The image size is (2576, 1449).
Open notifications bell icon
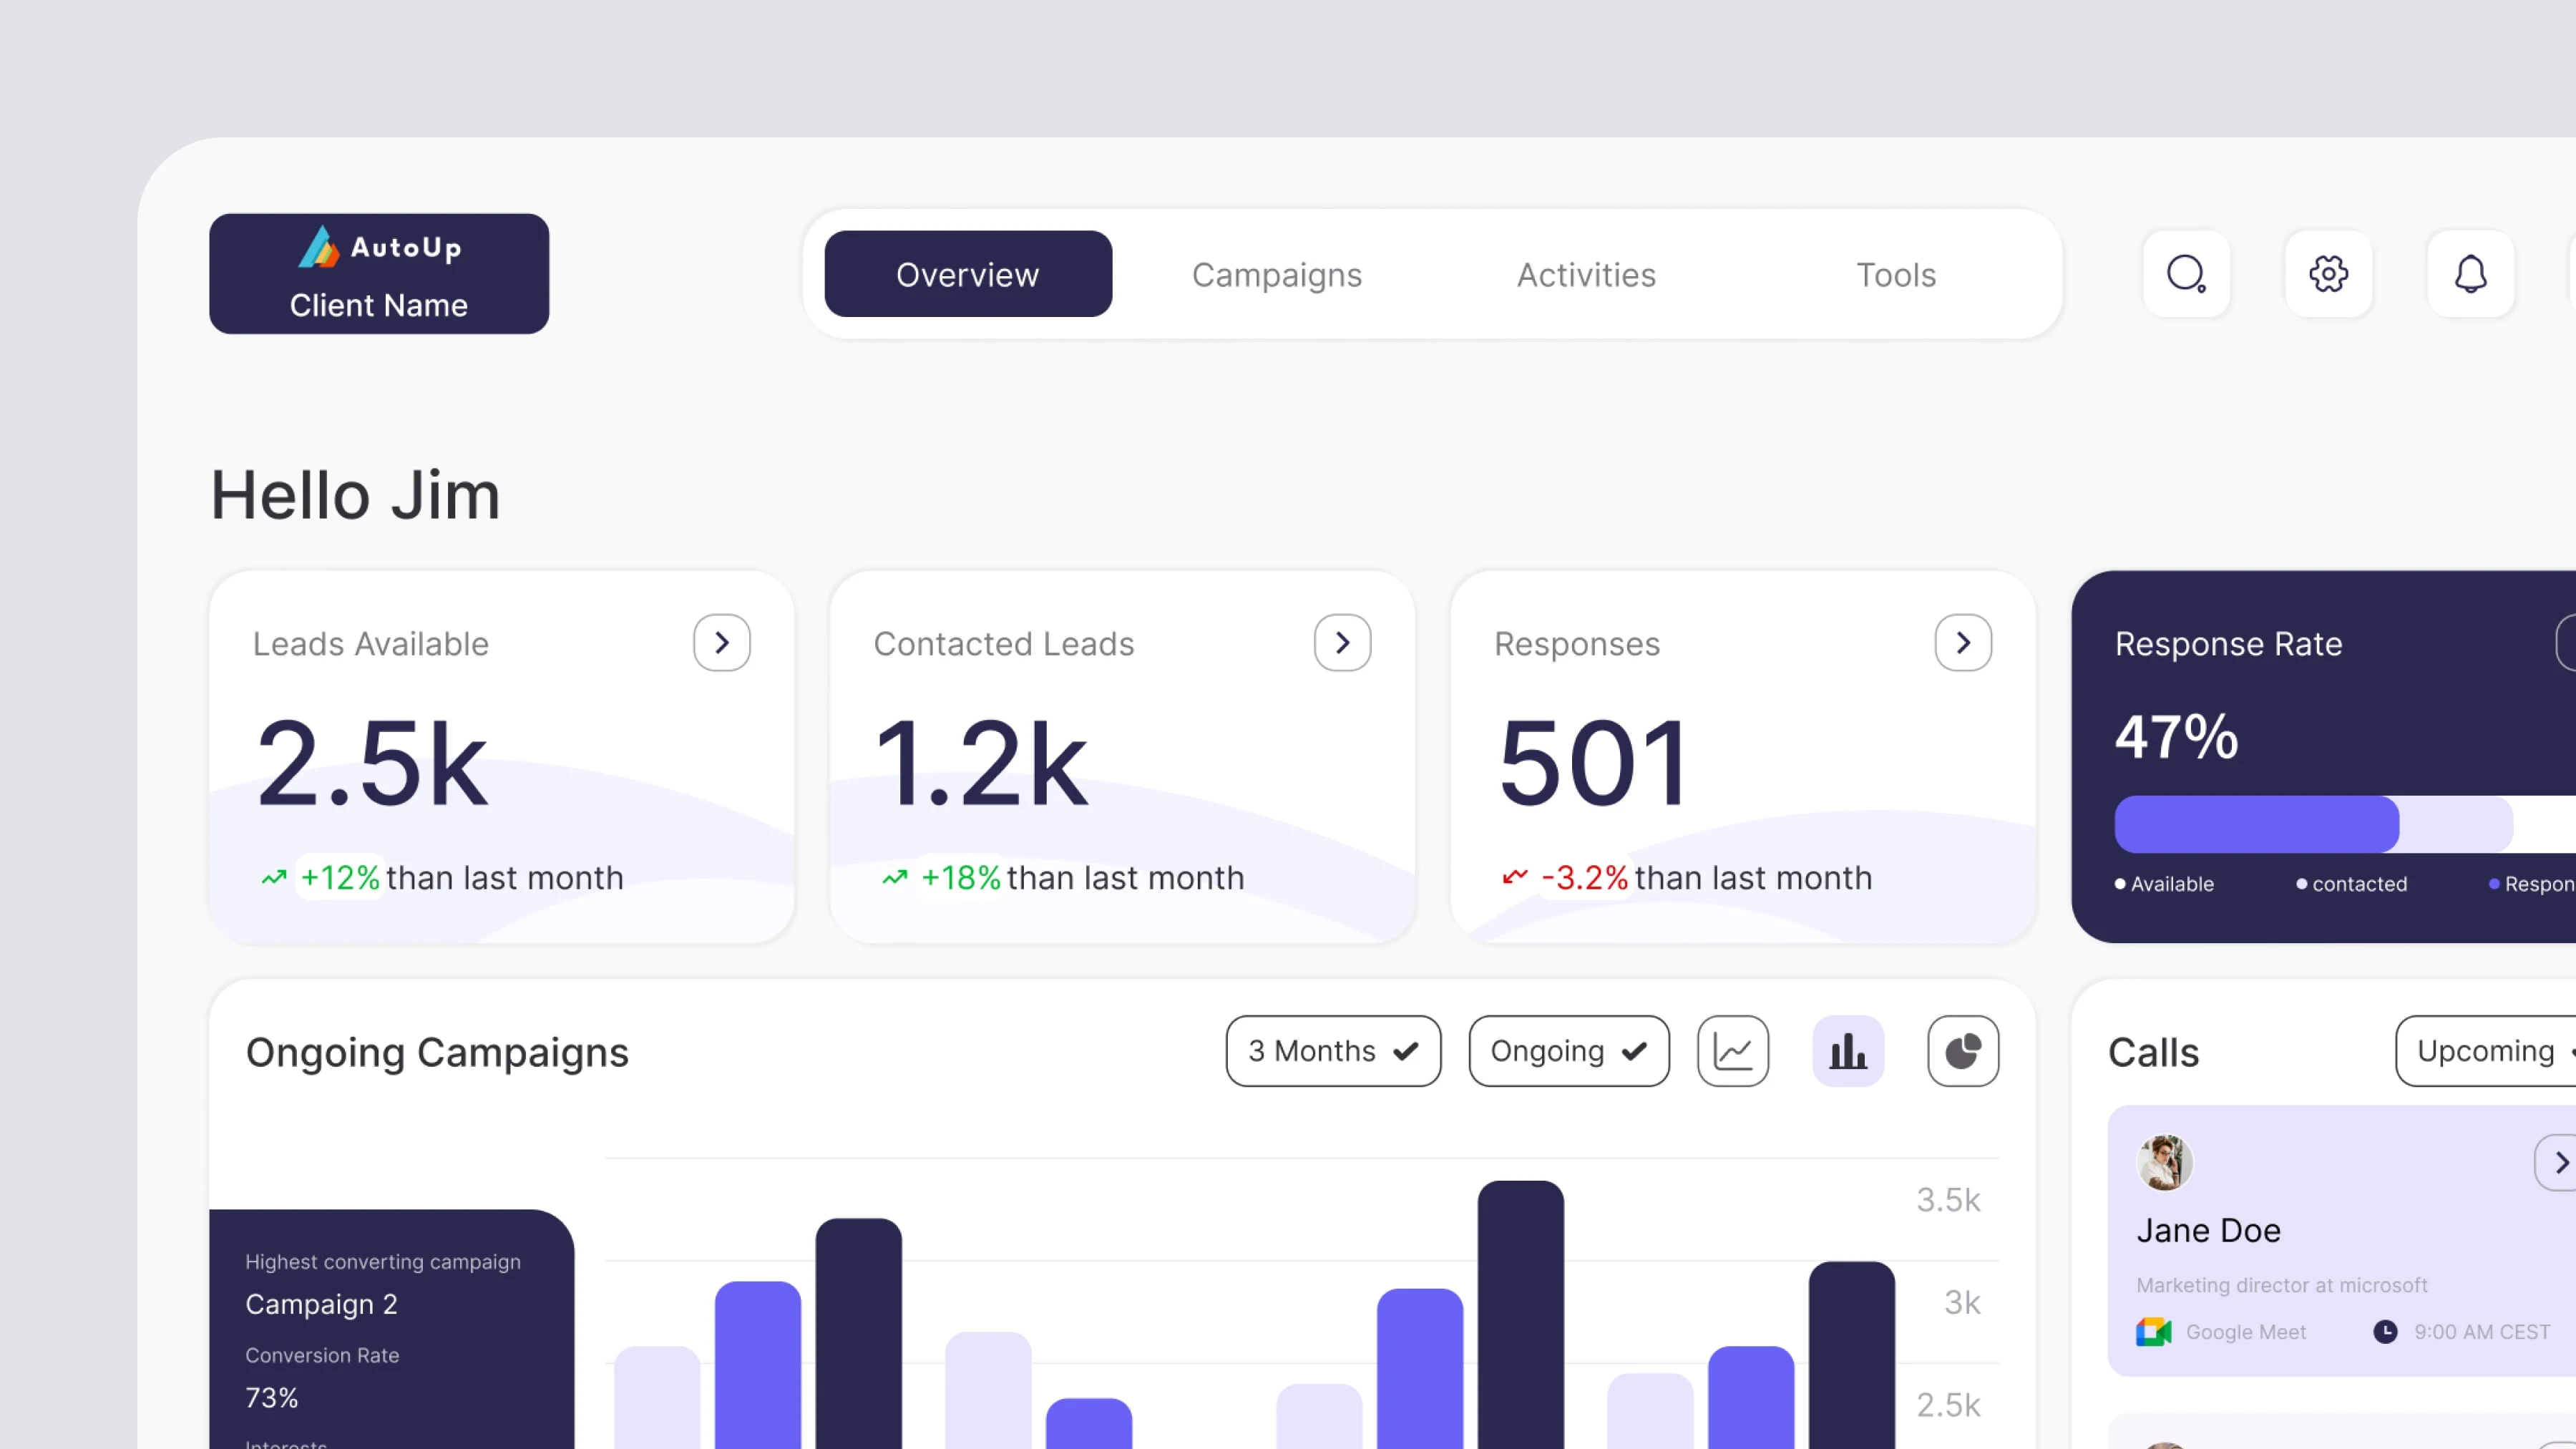coord(2470,274)
